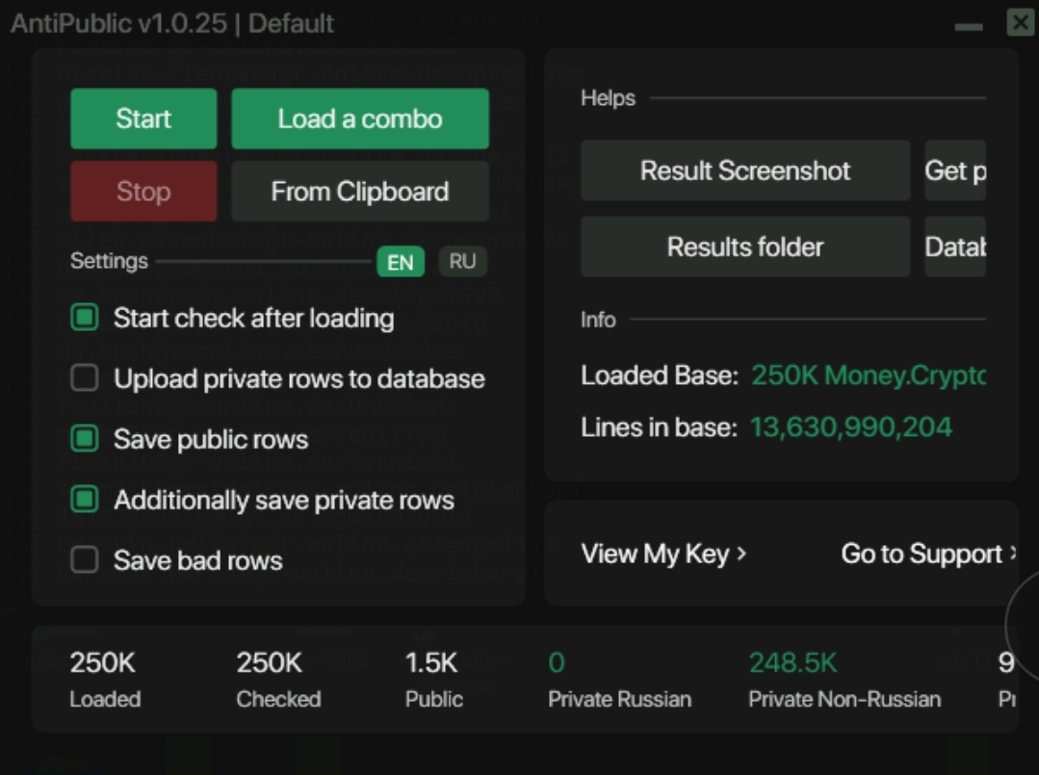Enable the Save bad rows checkbox

[85, 560]
